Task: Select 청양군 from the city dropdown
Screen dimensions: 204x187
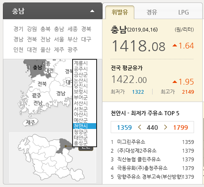Action: (85, 132)
